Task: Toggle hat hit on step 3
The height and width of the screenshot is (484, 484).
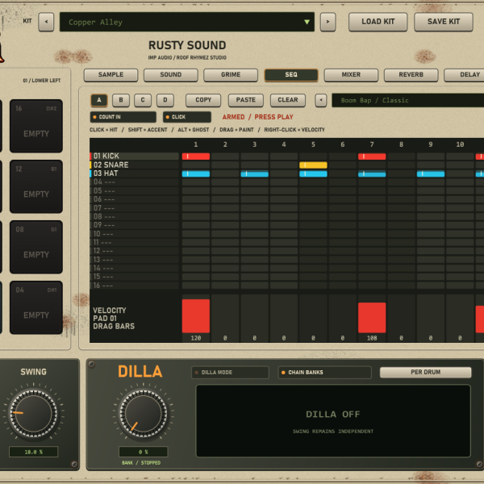Action: coord(254,173)
